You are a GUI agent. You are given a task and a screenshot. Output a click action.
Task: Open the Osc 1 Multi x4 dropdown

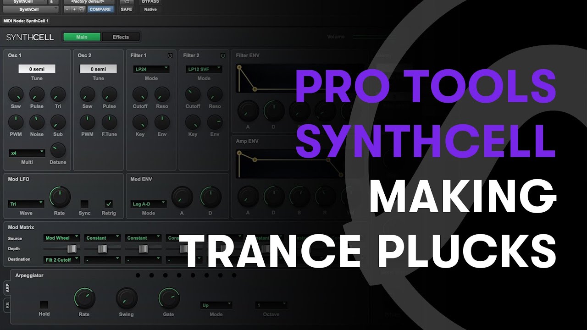coord(27,153)
